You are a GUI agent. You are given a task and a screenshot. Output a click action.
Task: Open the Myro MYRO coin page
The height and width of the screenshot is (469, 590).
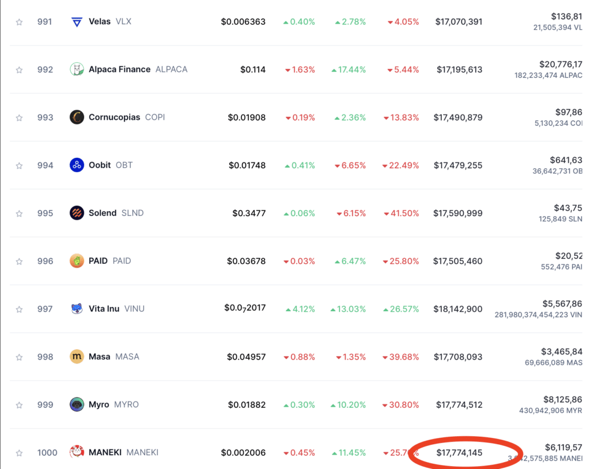(x=114, y=404)
